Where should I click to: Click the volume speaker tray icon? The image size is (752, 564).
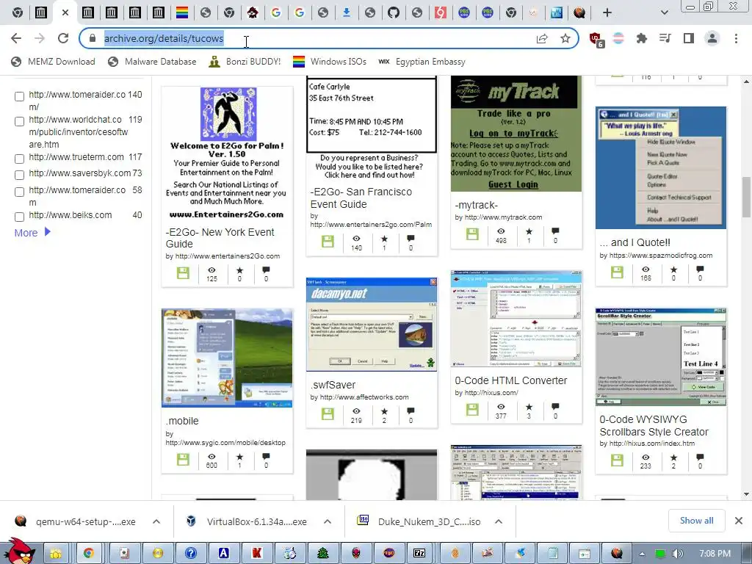[677, 554]
